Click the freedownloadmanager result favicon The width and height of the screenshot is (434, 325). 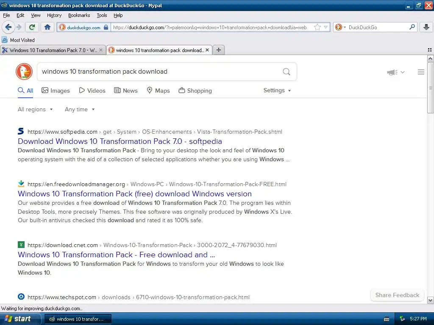point(21,184)
